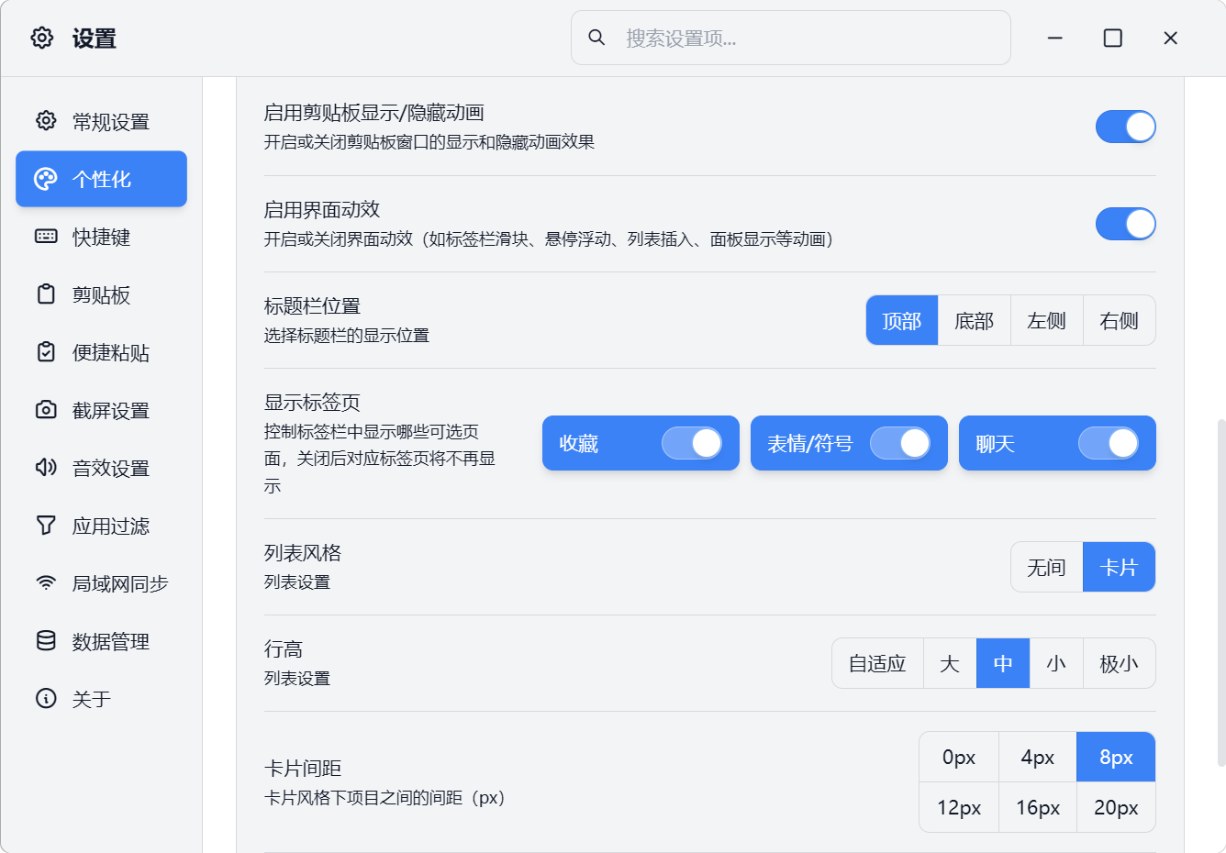
Task: Click the vertical scrollbar of settings page
Action: (x=1220, y=592)
